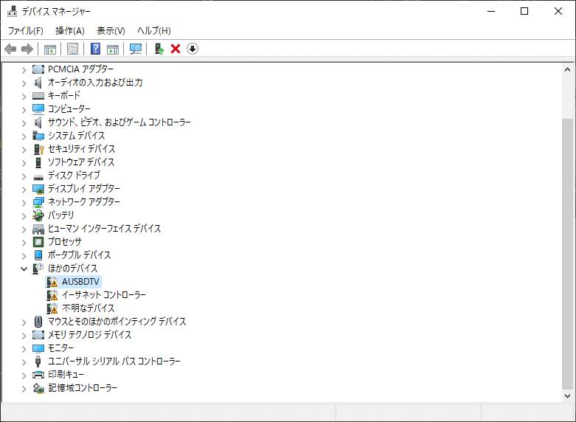Click the Update driver toolbar icon
576x422 pixels.
pyautogui.click(x=159, y=49)
